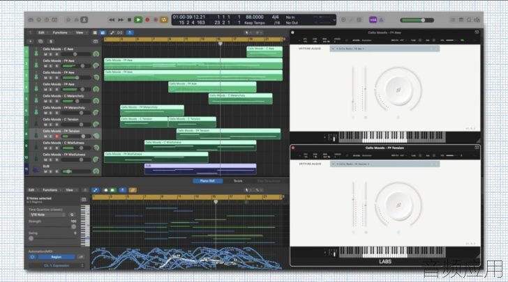Start playback with green Play button
Screen dimensions: 508x282
(x=138, y=19)
